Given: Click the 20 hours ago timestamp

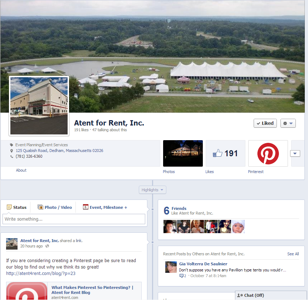Looking at the screenshot, I should pos(31,246).
